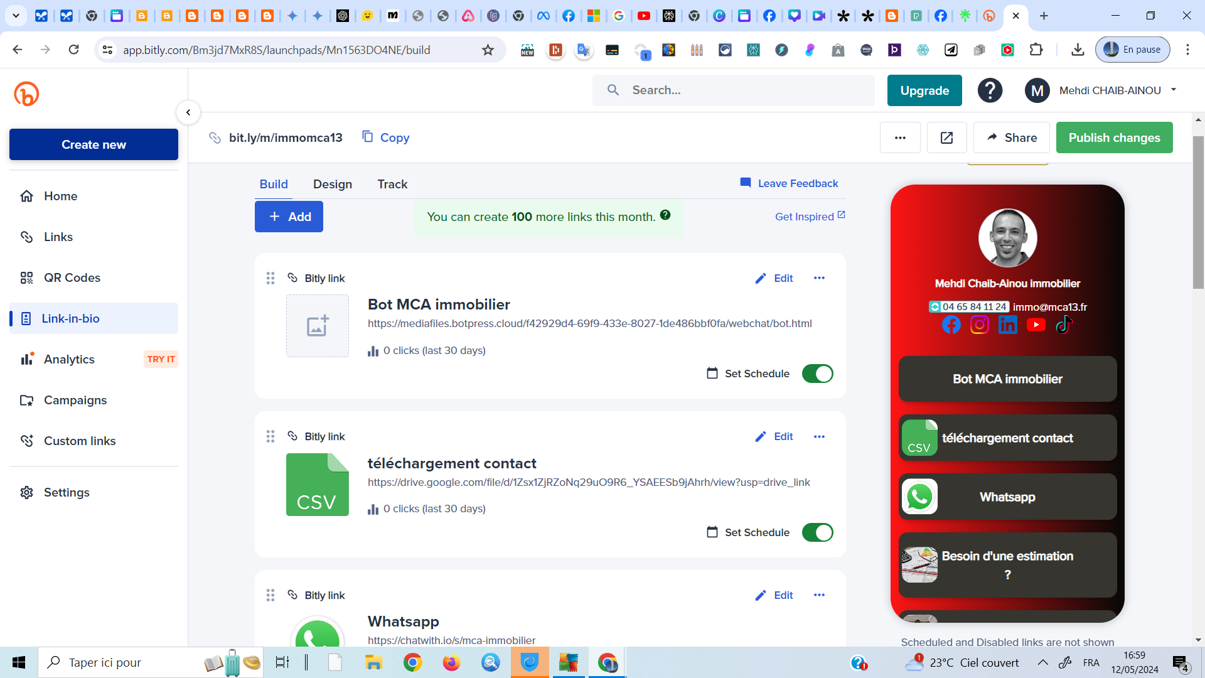This screenshot has height=678, width=1205.
Task: Switch to the Design tab
Action: pyautogui.click(x=333, y=184)
